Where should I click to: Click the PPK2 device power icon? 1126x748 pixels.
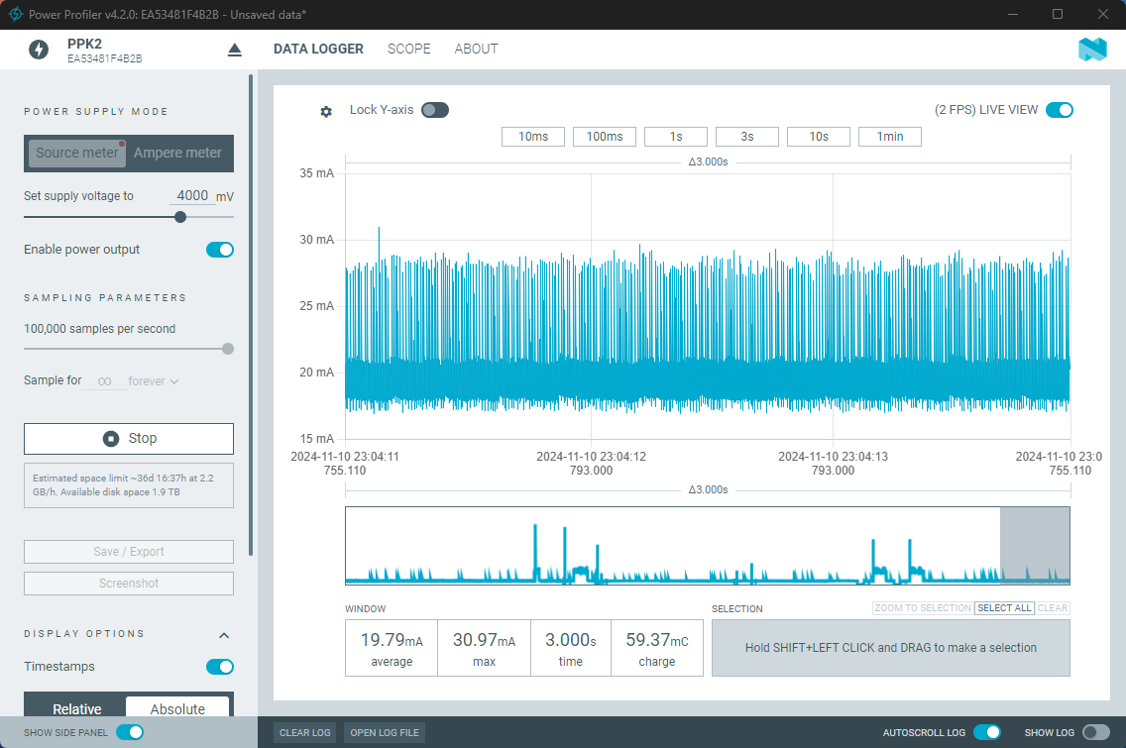click(39, 50)
